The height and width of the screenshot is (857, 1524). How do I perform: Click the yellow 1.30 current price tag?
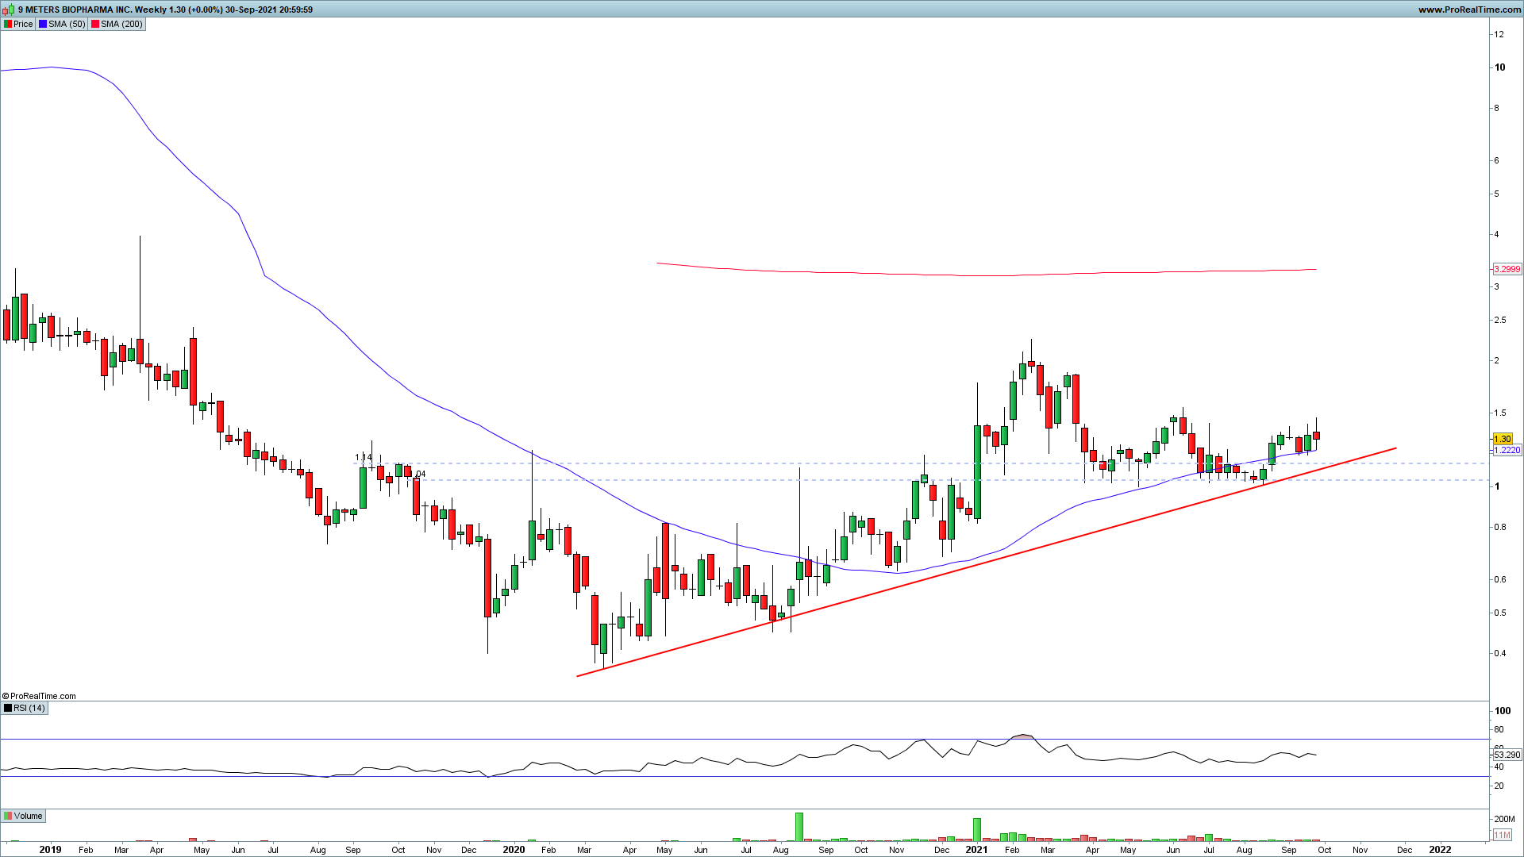(1502, 439)
